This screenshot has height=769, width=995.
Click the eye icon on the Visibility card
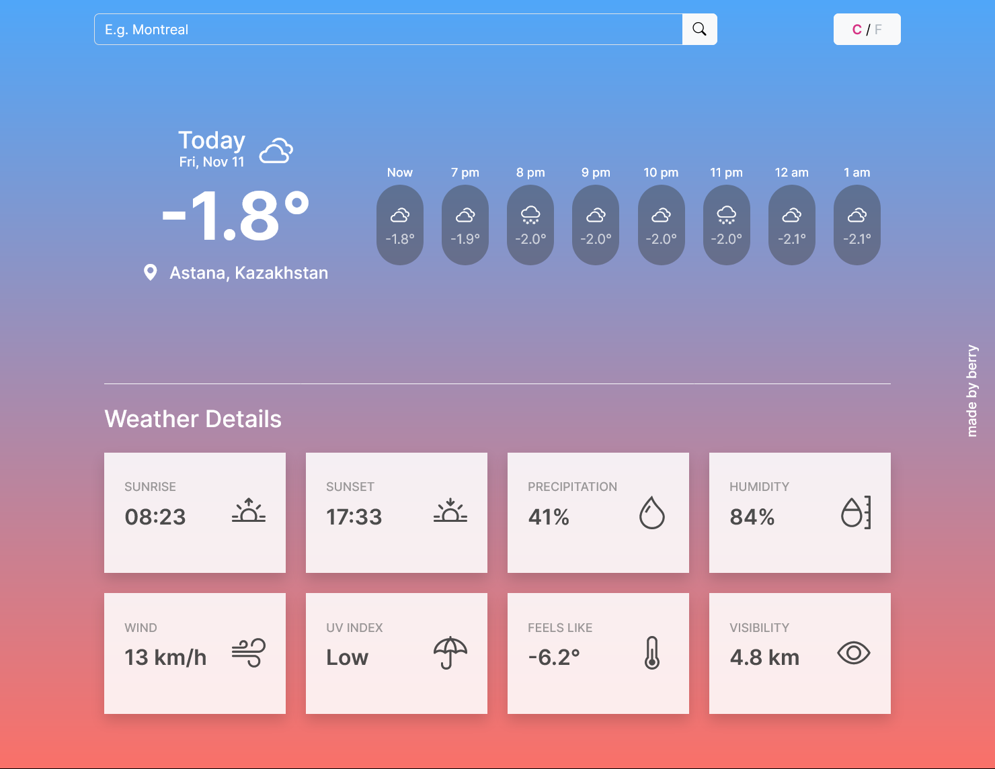click(x=853, y=652)
